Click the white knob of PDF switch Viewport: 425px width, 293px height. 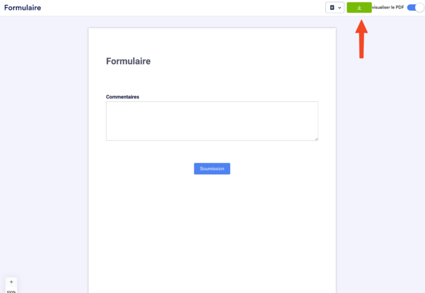[420, 8]
